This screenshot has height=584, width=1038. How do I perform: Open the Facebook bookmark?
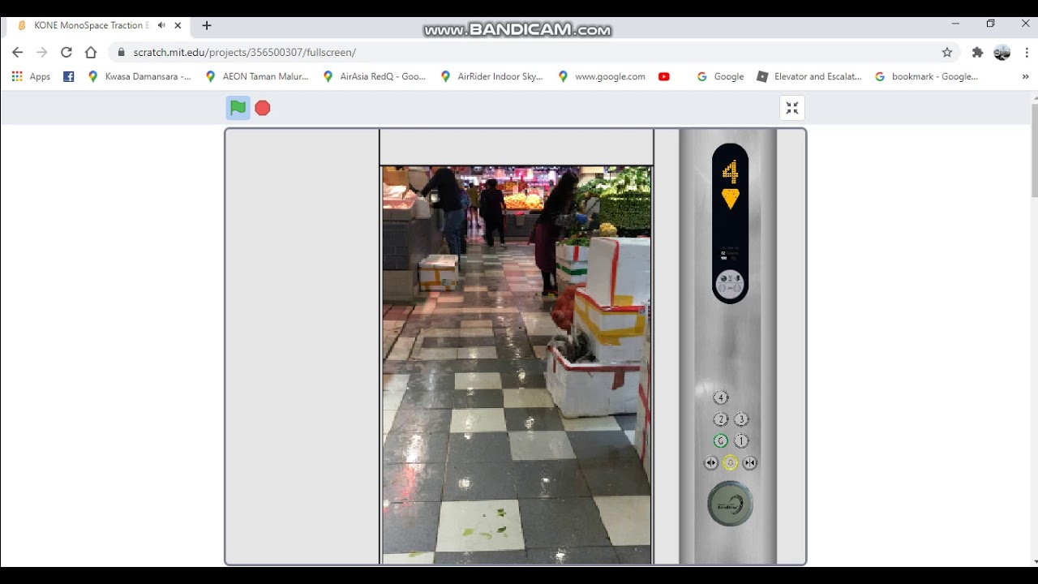pos(69,76)
